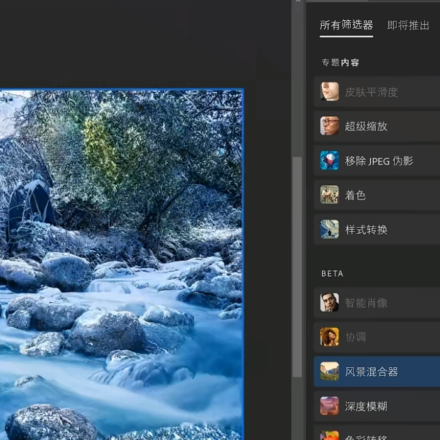
Task: Click the 协调 filter icon
Action: tap(329, 337)
